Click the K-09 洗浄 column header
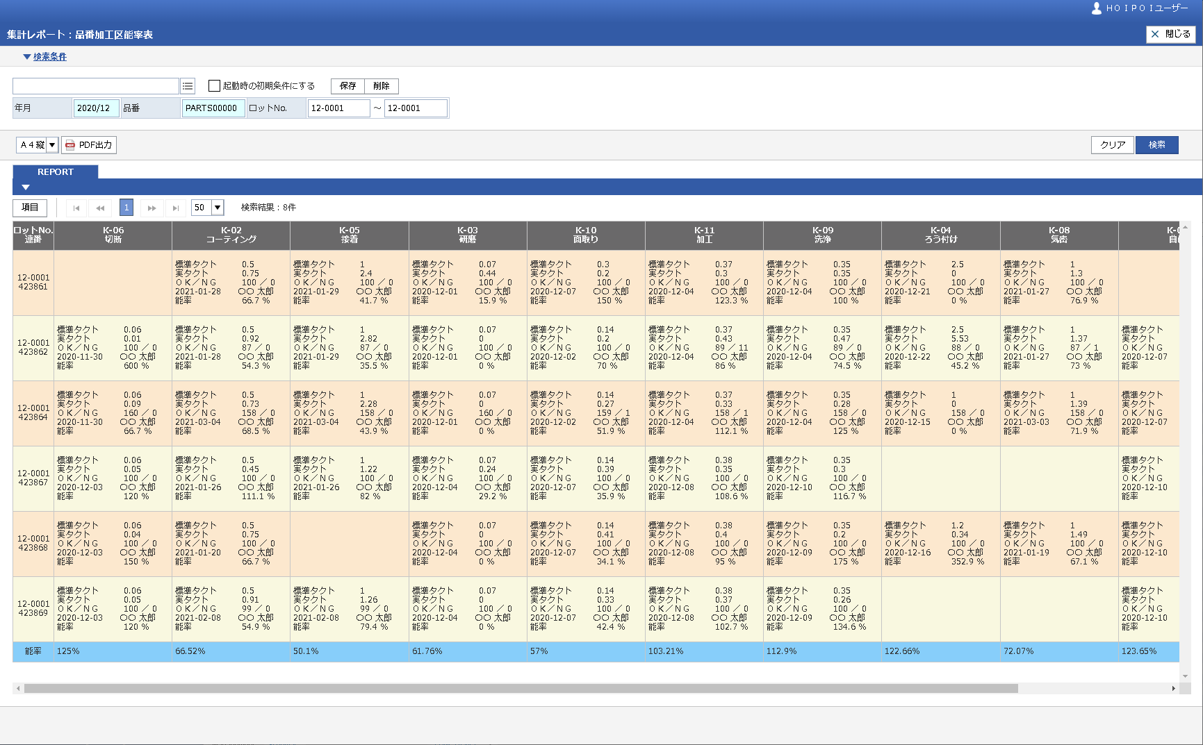Screen dimensions: 1203x745 823,235
